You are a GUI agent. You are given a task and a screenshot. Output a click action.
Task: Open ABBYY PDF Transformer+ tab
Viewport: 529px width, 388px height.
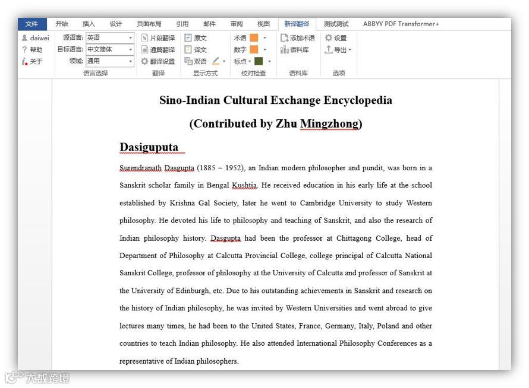click(401, 24)
